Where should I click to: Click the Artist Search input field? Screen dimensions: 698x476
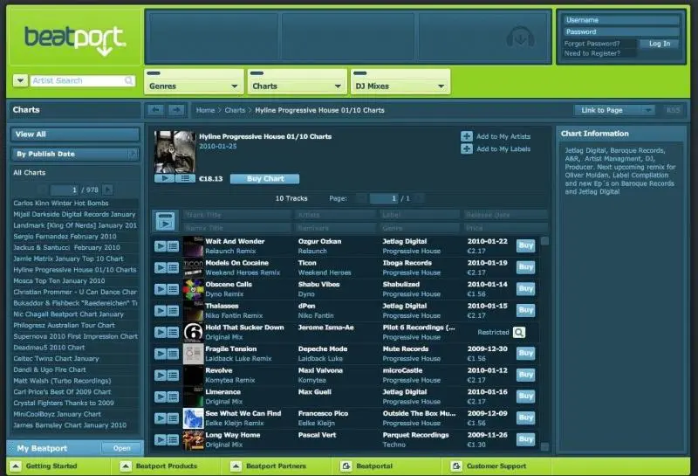pos(79,80)
